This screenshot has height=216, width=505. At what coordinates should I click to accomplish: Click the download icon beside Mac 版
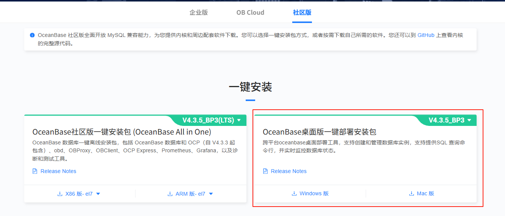(x=411, y=193)
